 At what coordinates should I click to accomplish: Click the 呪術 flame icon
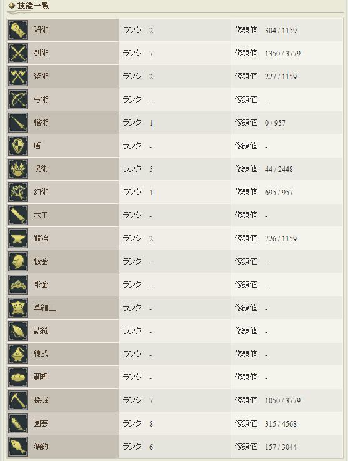click(18, 169)
